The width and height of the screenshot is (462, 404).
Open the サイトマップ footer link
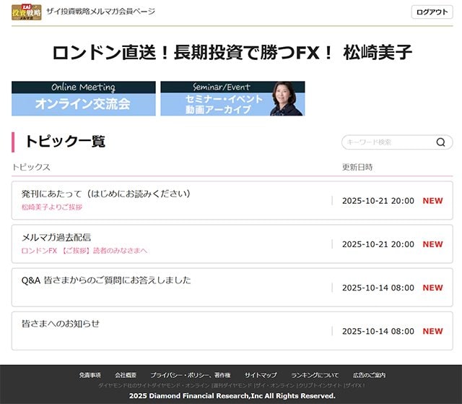260,375
